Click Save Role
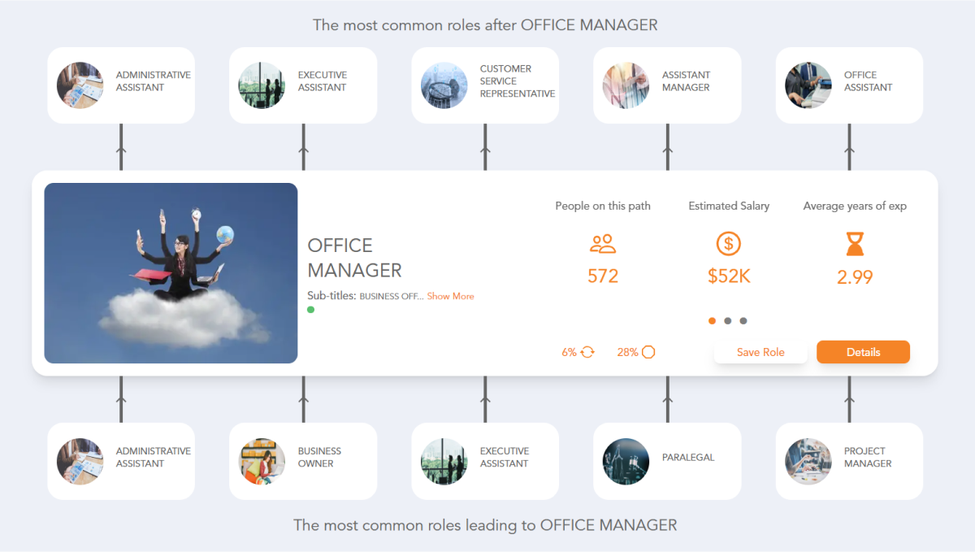 pyautogui.click(x=760, y=351)
